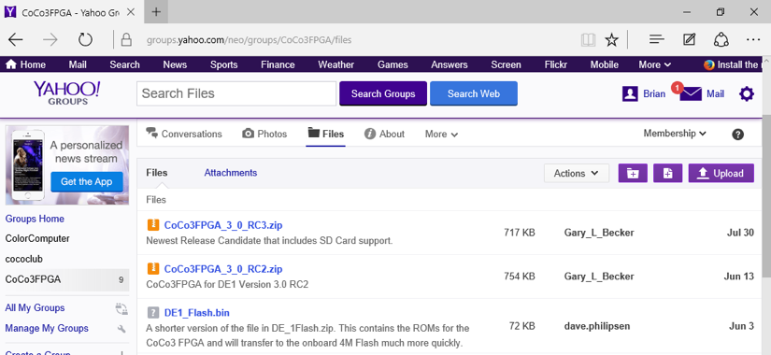The image size is (771, 355).
Task: Open the Membership dropdown
Action: (x=675, y=134)
